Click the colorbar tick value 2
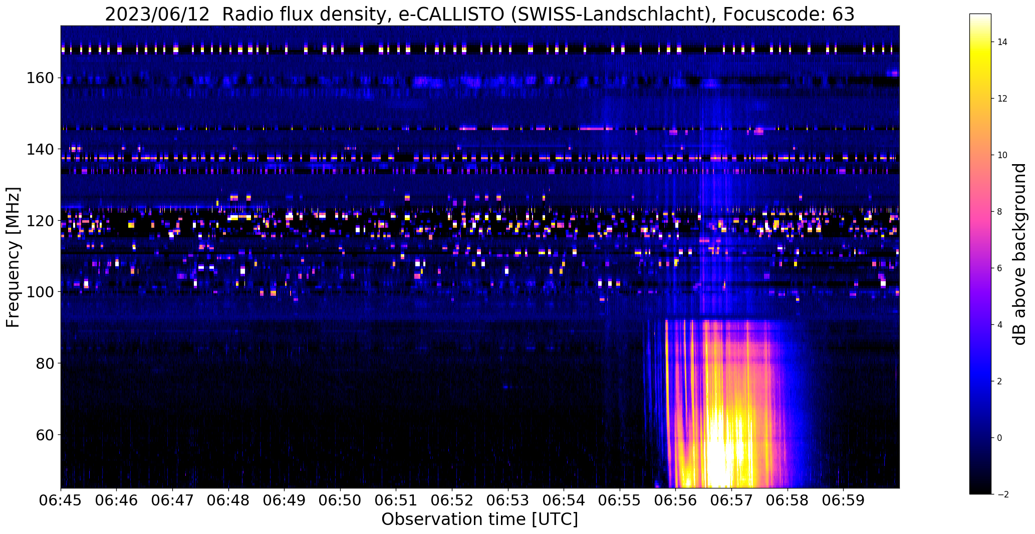The image size is (1035, 534). point(1000,381)
